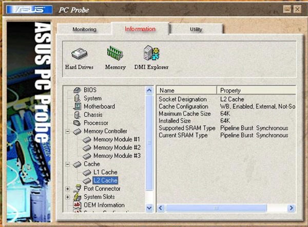Expand the Port Connector node

coord(68,189)
